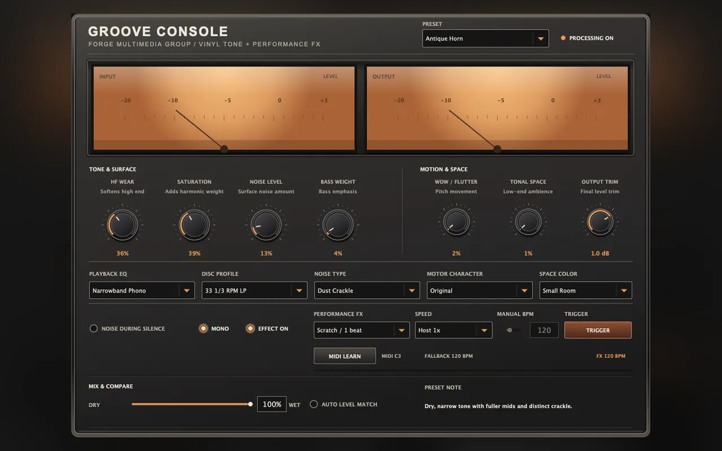The image size is (722, 451).
Task: Open the Disc Profile dropdown
Action: pyautogui.click(x=254, y=290)
